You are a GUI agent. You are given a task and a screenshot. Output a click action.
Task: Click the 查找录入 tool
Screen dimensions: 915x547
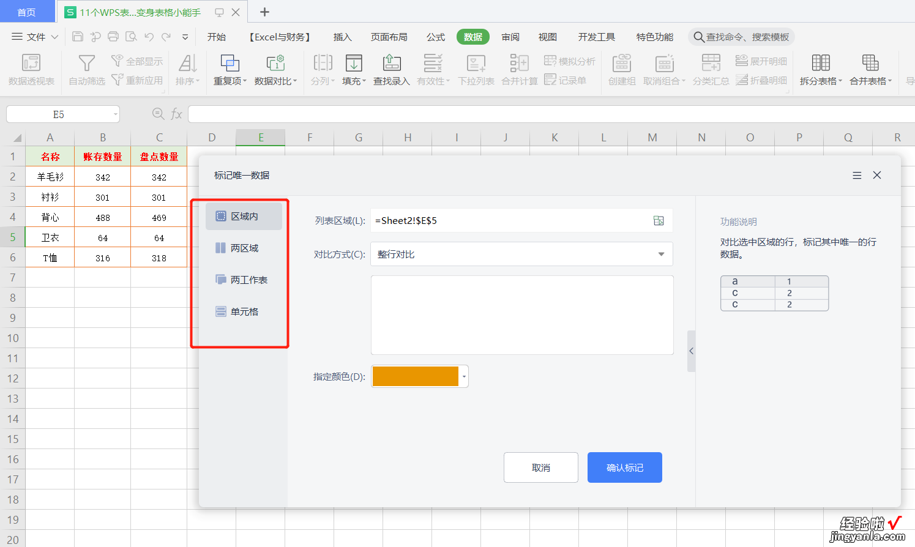(x=392, y=69)
